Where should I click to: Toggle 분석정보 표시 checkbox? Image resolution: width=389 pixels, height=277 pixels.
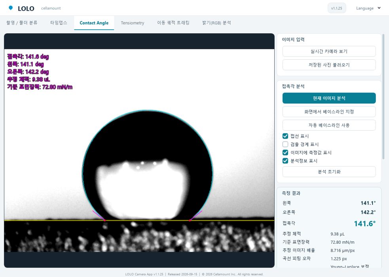(x=285, y=160)
